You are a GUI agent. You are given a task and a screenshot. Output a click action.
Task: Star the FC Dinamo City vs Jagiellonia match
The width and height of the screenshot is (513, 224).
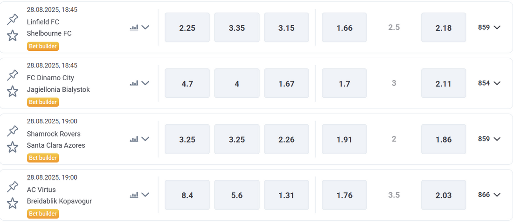[x=13, y=91]
